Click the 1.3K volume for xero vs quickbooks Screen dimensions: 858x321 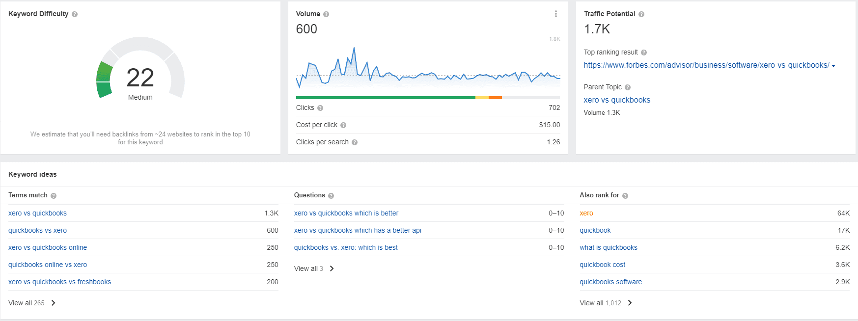coord(271,213)
